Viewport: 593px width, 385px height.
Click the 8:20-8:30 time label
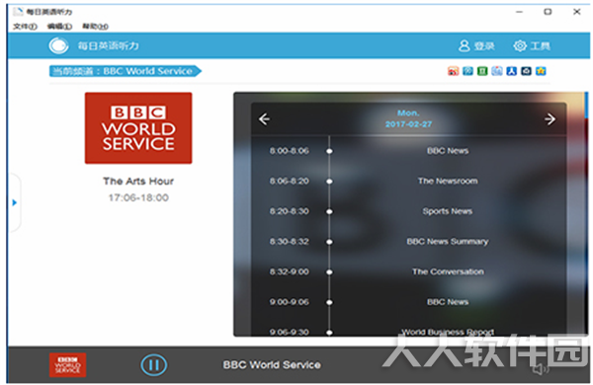pyautogui.click(x=290, y=211)
